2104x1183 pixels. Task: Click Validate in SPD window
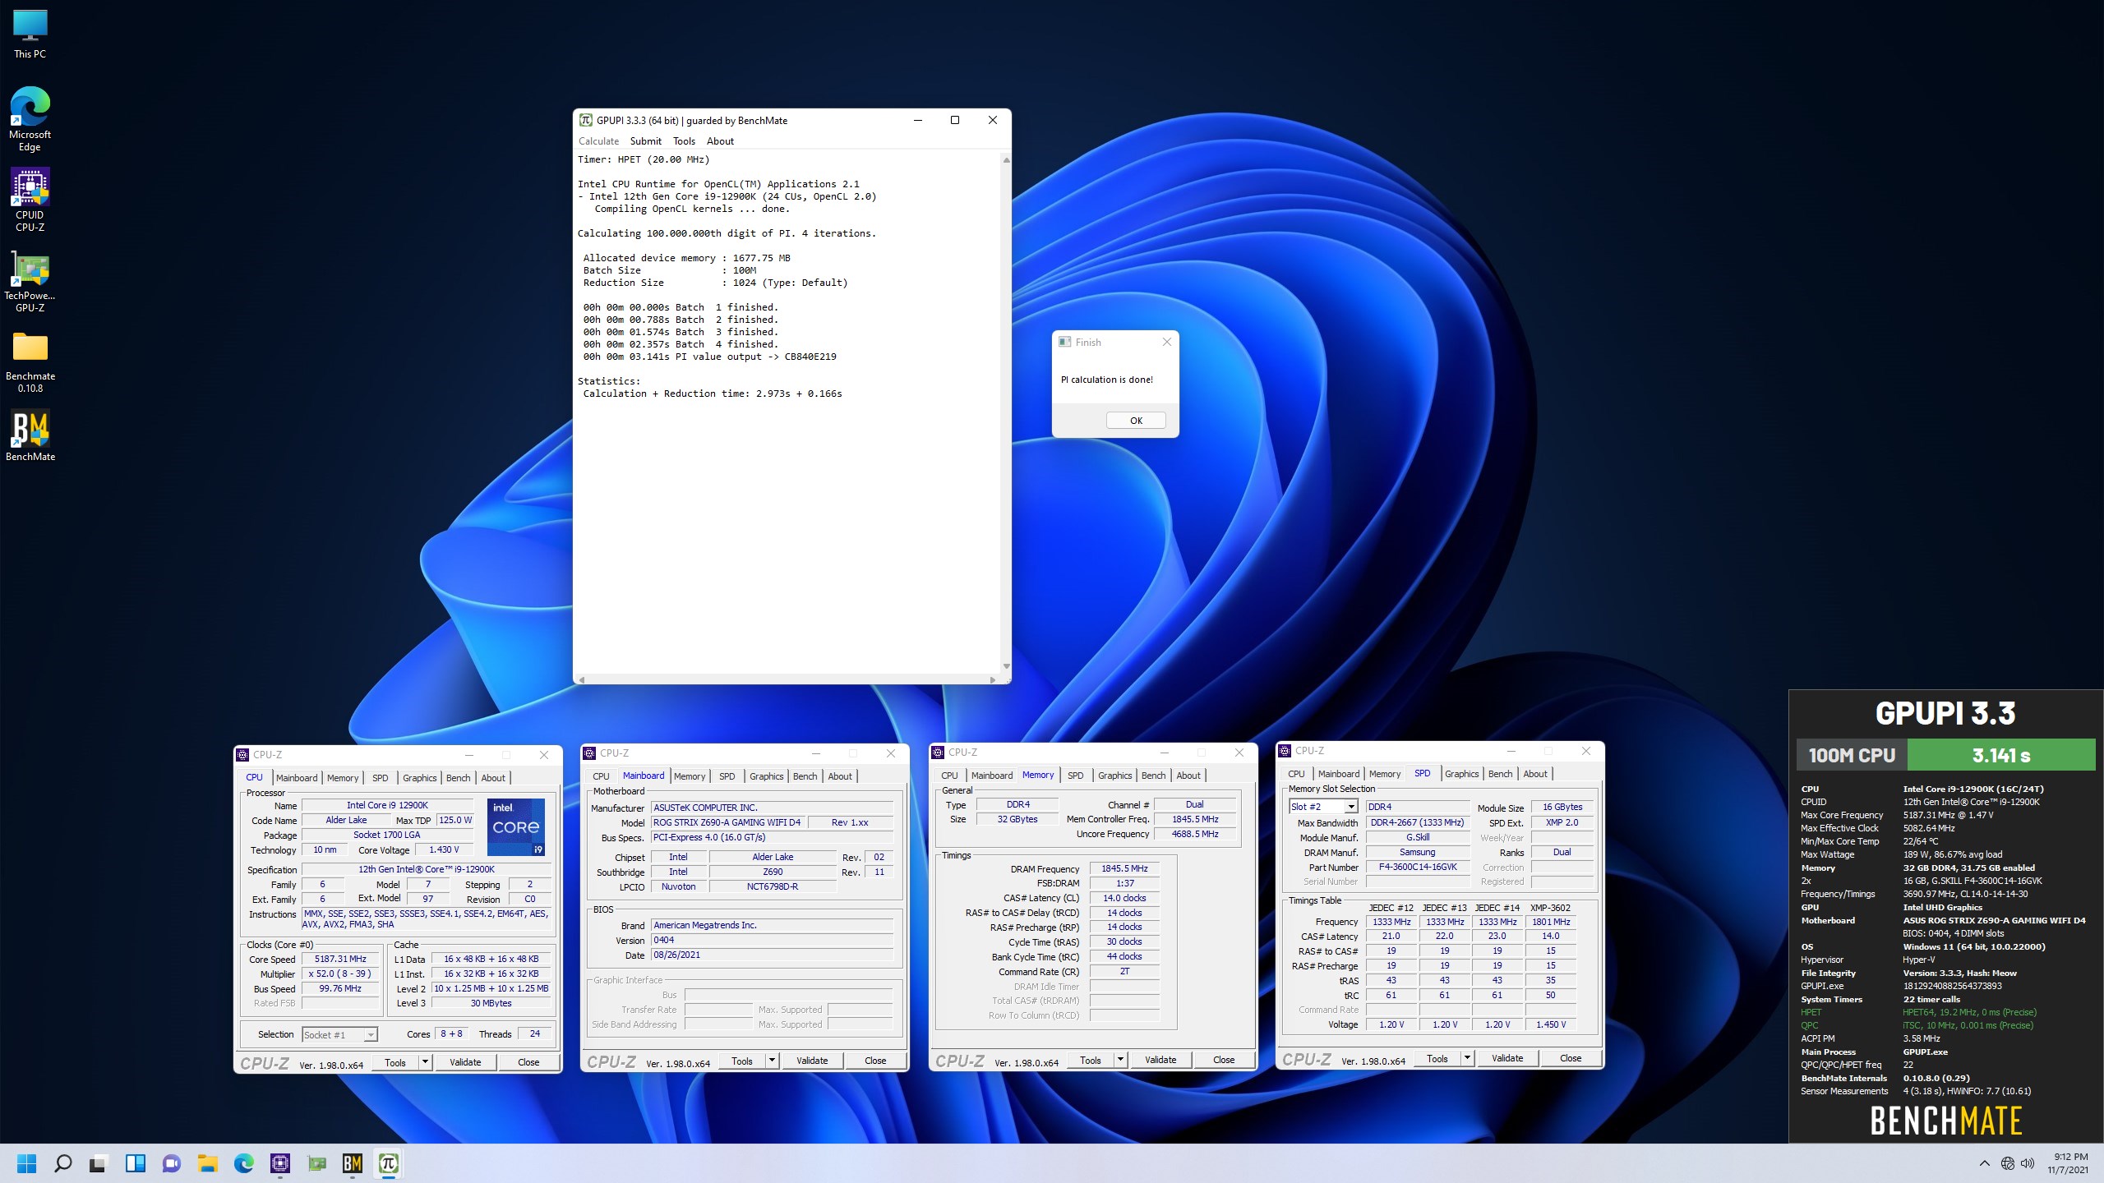[1507, 1058]
